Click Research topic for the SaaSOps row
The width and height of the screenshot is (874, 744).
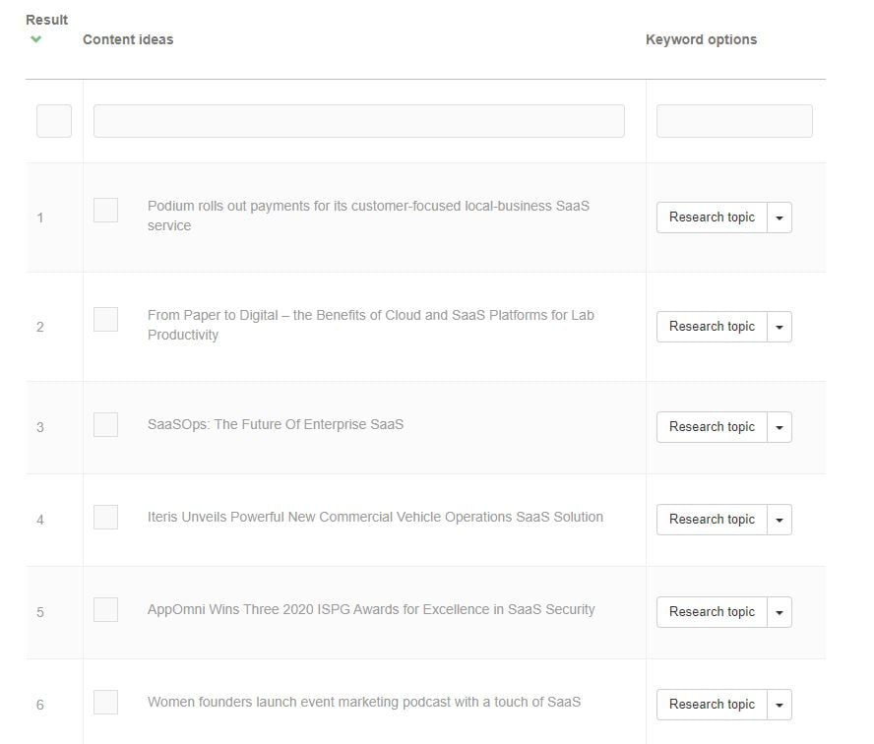pyautogui.click(x=712, y=427)
